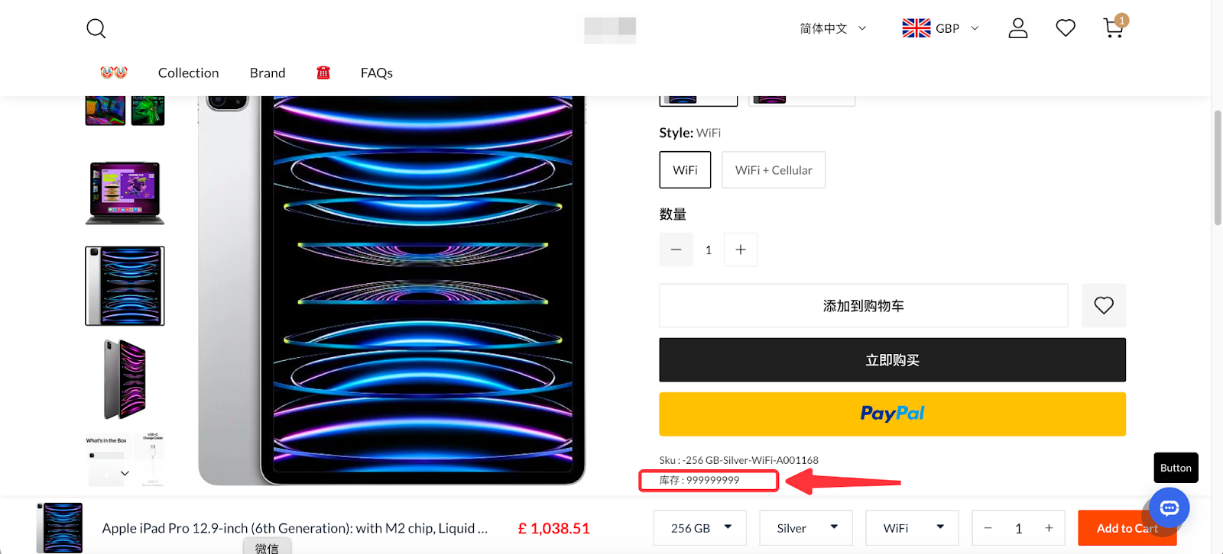Click the red telephone emoji in the navigation
This screenshot has height=554, width=1223.
(x=323, y=72)
